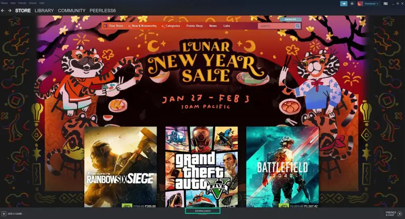Switch to Big Picture mode icon

[385, 4]
